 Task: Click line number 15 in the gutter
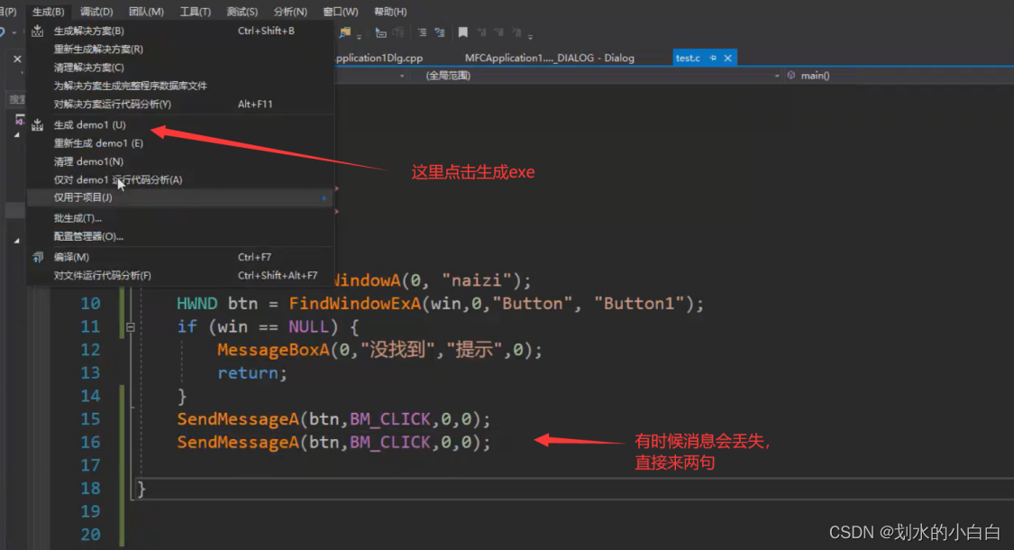(x=90, y=419)
